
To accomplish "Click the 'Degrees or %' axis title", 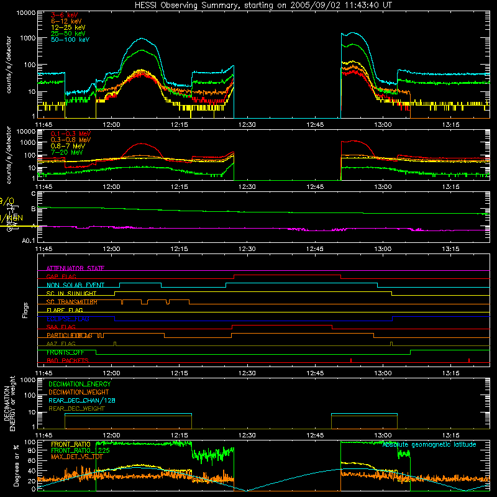I will (16, 465).
